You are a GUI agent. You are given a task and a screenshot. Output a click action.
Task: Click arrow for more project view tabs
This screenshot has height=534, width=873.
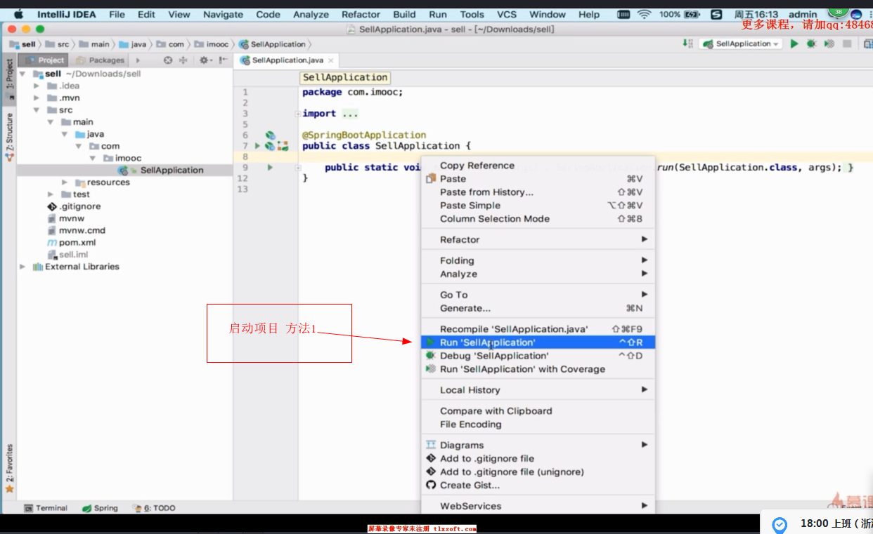[x=138, y=60]
